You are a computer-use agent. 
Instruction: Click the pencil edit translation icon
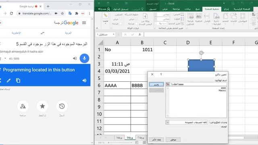(9, 81)
